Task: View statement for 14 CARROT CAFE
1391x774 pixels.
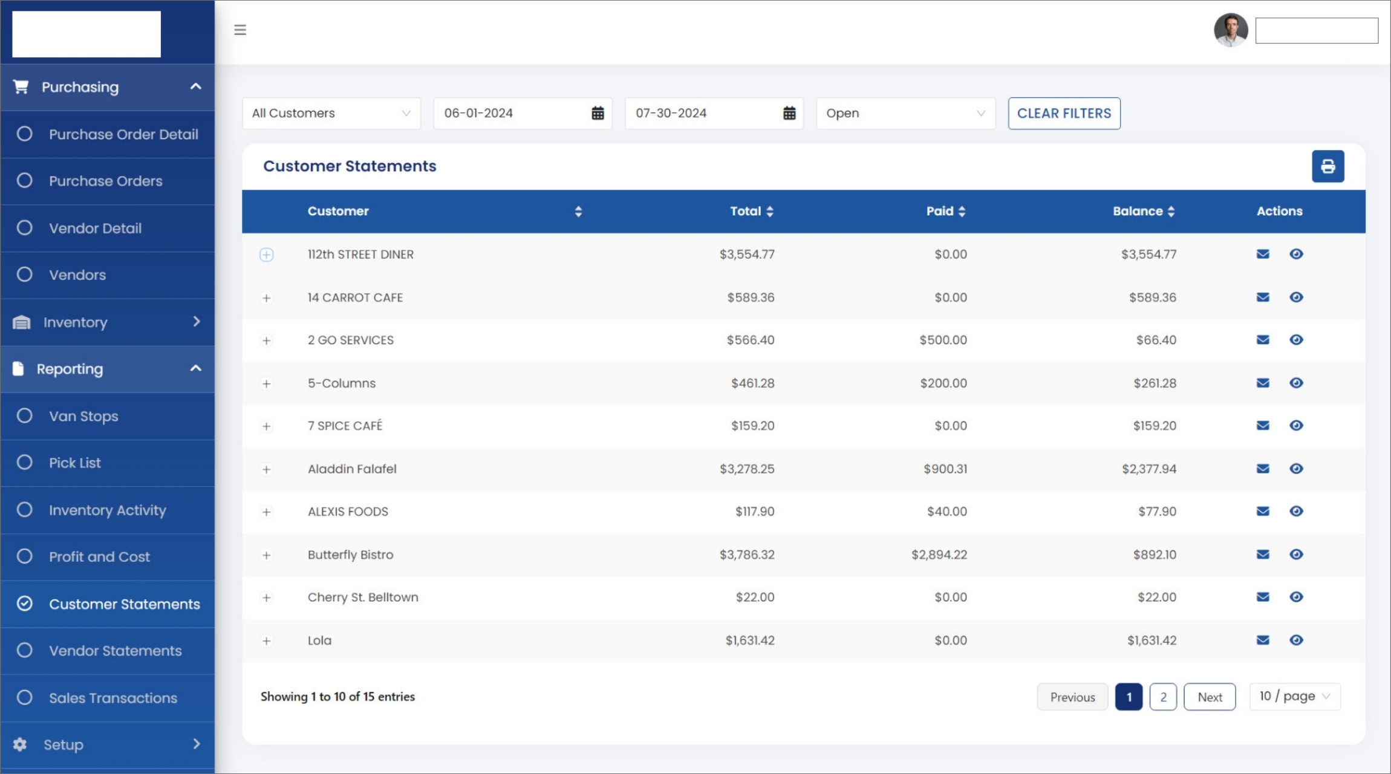Action: 1296,297
